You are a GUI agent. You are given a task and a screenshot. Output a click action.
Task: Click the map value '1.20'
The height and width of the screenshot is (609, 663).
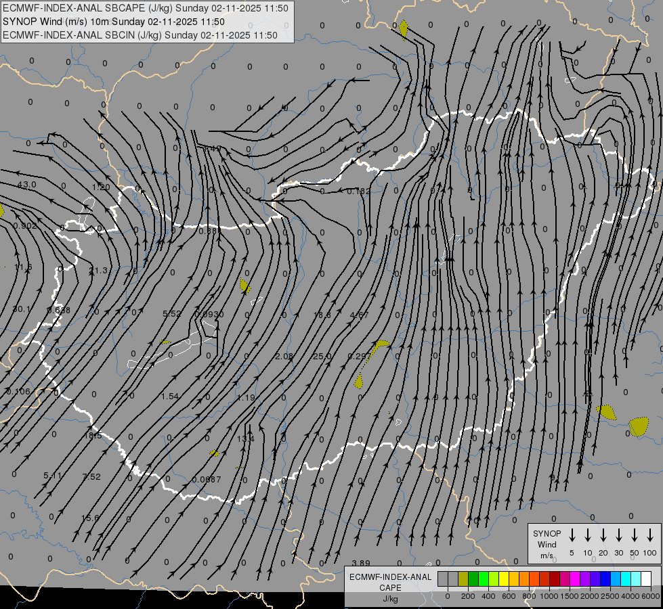pos(101,187)
